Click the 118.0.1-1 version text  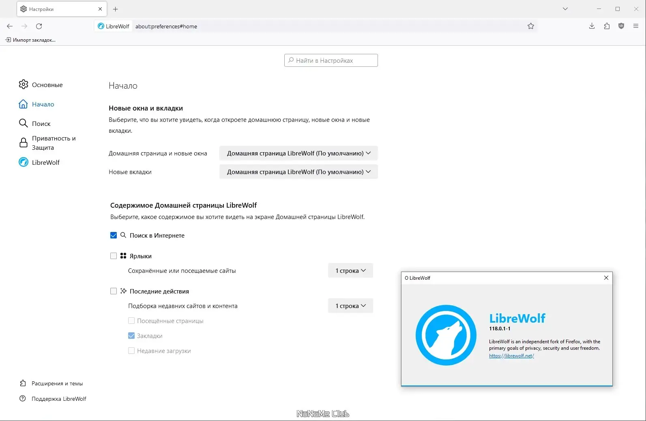click(500, 329)
